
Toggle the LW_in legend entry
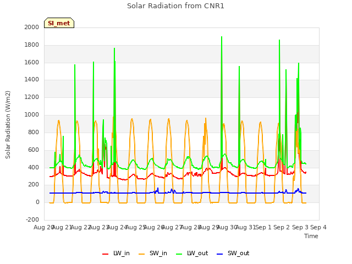[116, 254]
